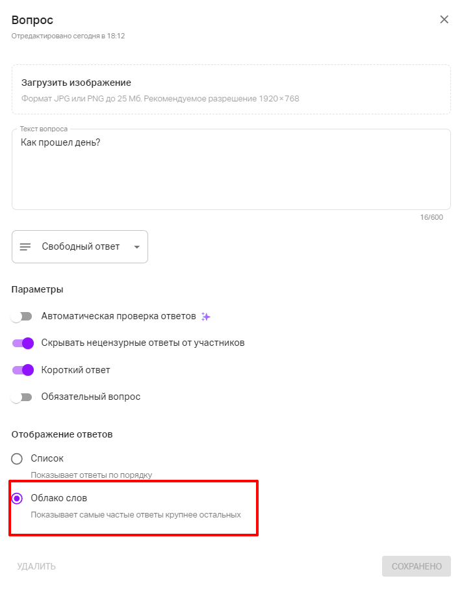Click the Автоматическая проверка ответов label
462x589 pixels.
[118, 317]
